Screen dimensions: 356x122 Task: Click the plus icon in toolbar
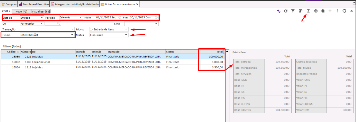330,11
